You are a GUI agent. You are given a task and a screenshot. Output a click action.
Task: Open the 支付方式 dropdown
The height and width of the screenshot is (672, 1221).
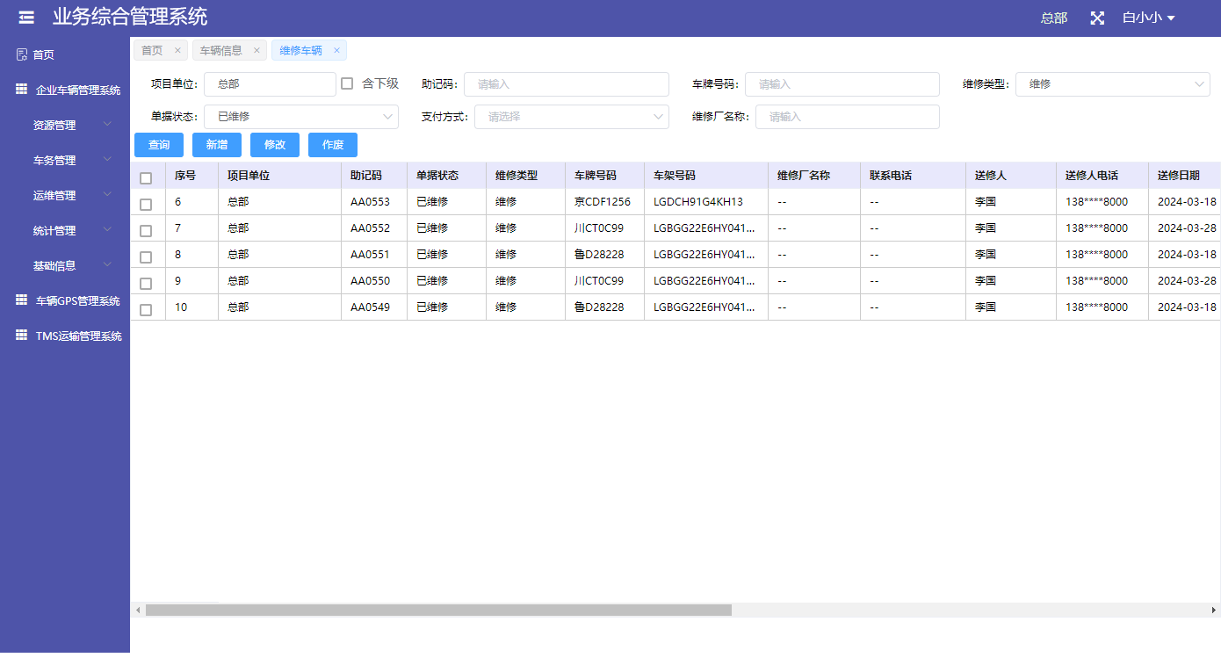click(572, 117)
